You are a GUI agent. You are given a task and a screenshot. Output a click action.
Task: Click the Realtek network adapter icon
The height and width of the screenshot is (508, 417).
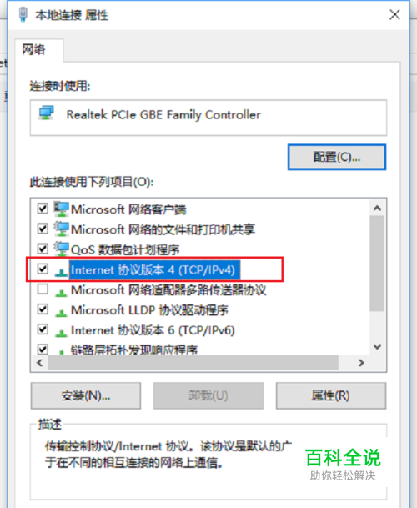pos(47,113)
